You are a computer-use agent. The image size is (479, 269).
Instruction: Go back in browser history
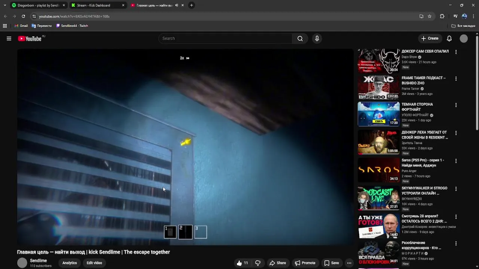pos(5,16)
